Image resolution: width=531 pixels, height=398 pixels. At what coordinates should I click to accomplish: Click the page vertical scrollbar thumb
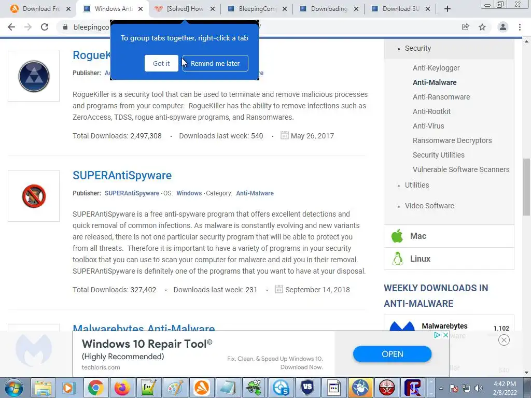coord(526,187)
